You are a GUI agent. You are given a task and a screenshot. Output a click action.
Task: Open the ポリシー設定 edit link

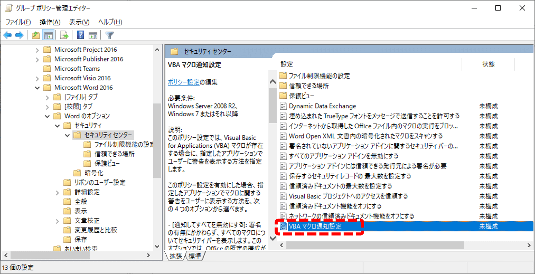pos(184,82)
